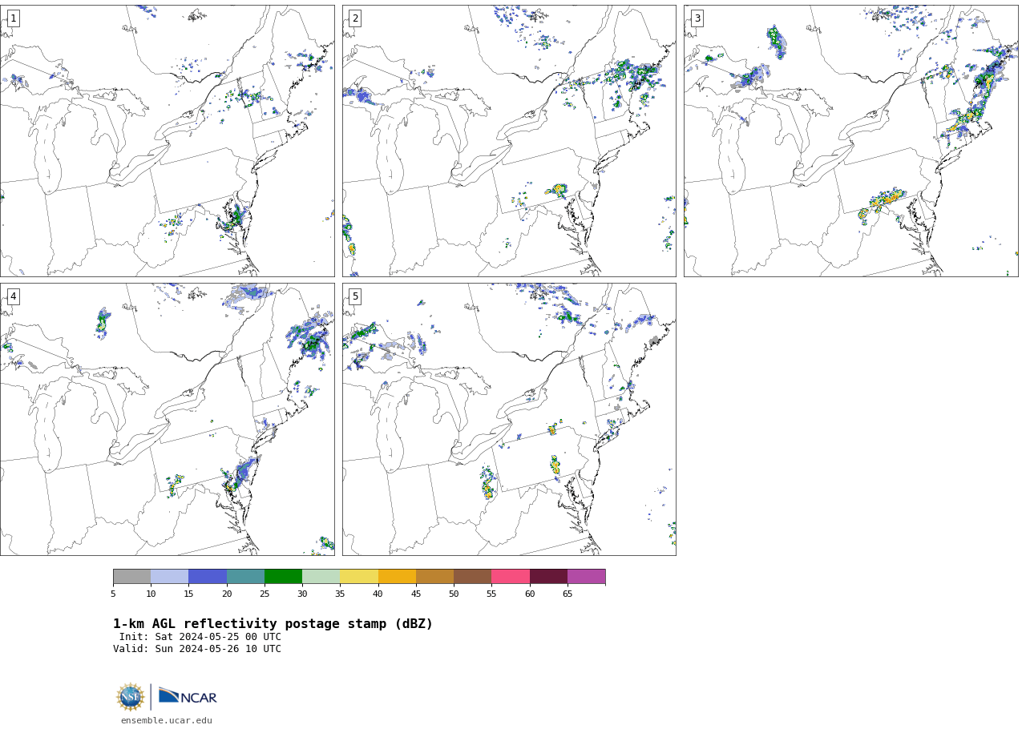Click the brown 50-55 dBZ swatch
This screenshot has width=1026, height=729.
[472, 577]
